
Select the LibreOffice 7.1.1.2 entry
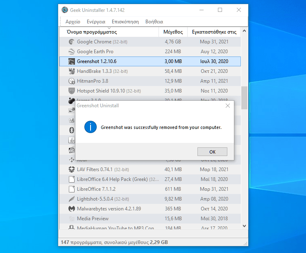click(150, 189)
